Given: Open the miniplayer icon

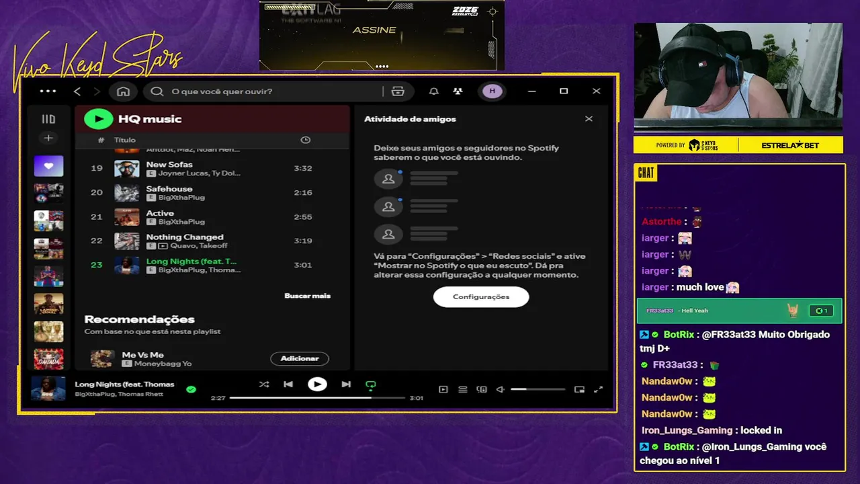Looking at the screenshot, I should coord(579,389).
